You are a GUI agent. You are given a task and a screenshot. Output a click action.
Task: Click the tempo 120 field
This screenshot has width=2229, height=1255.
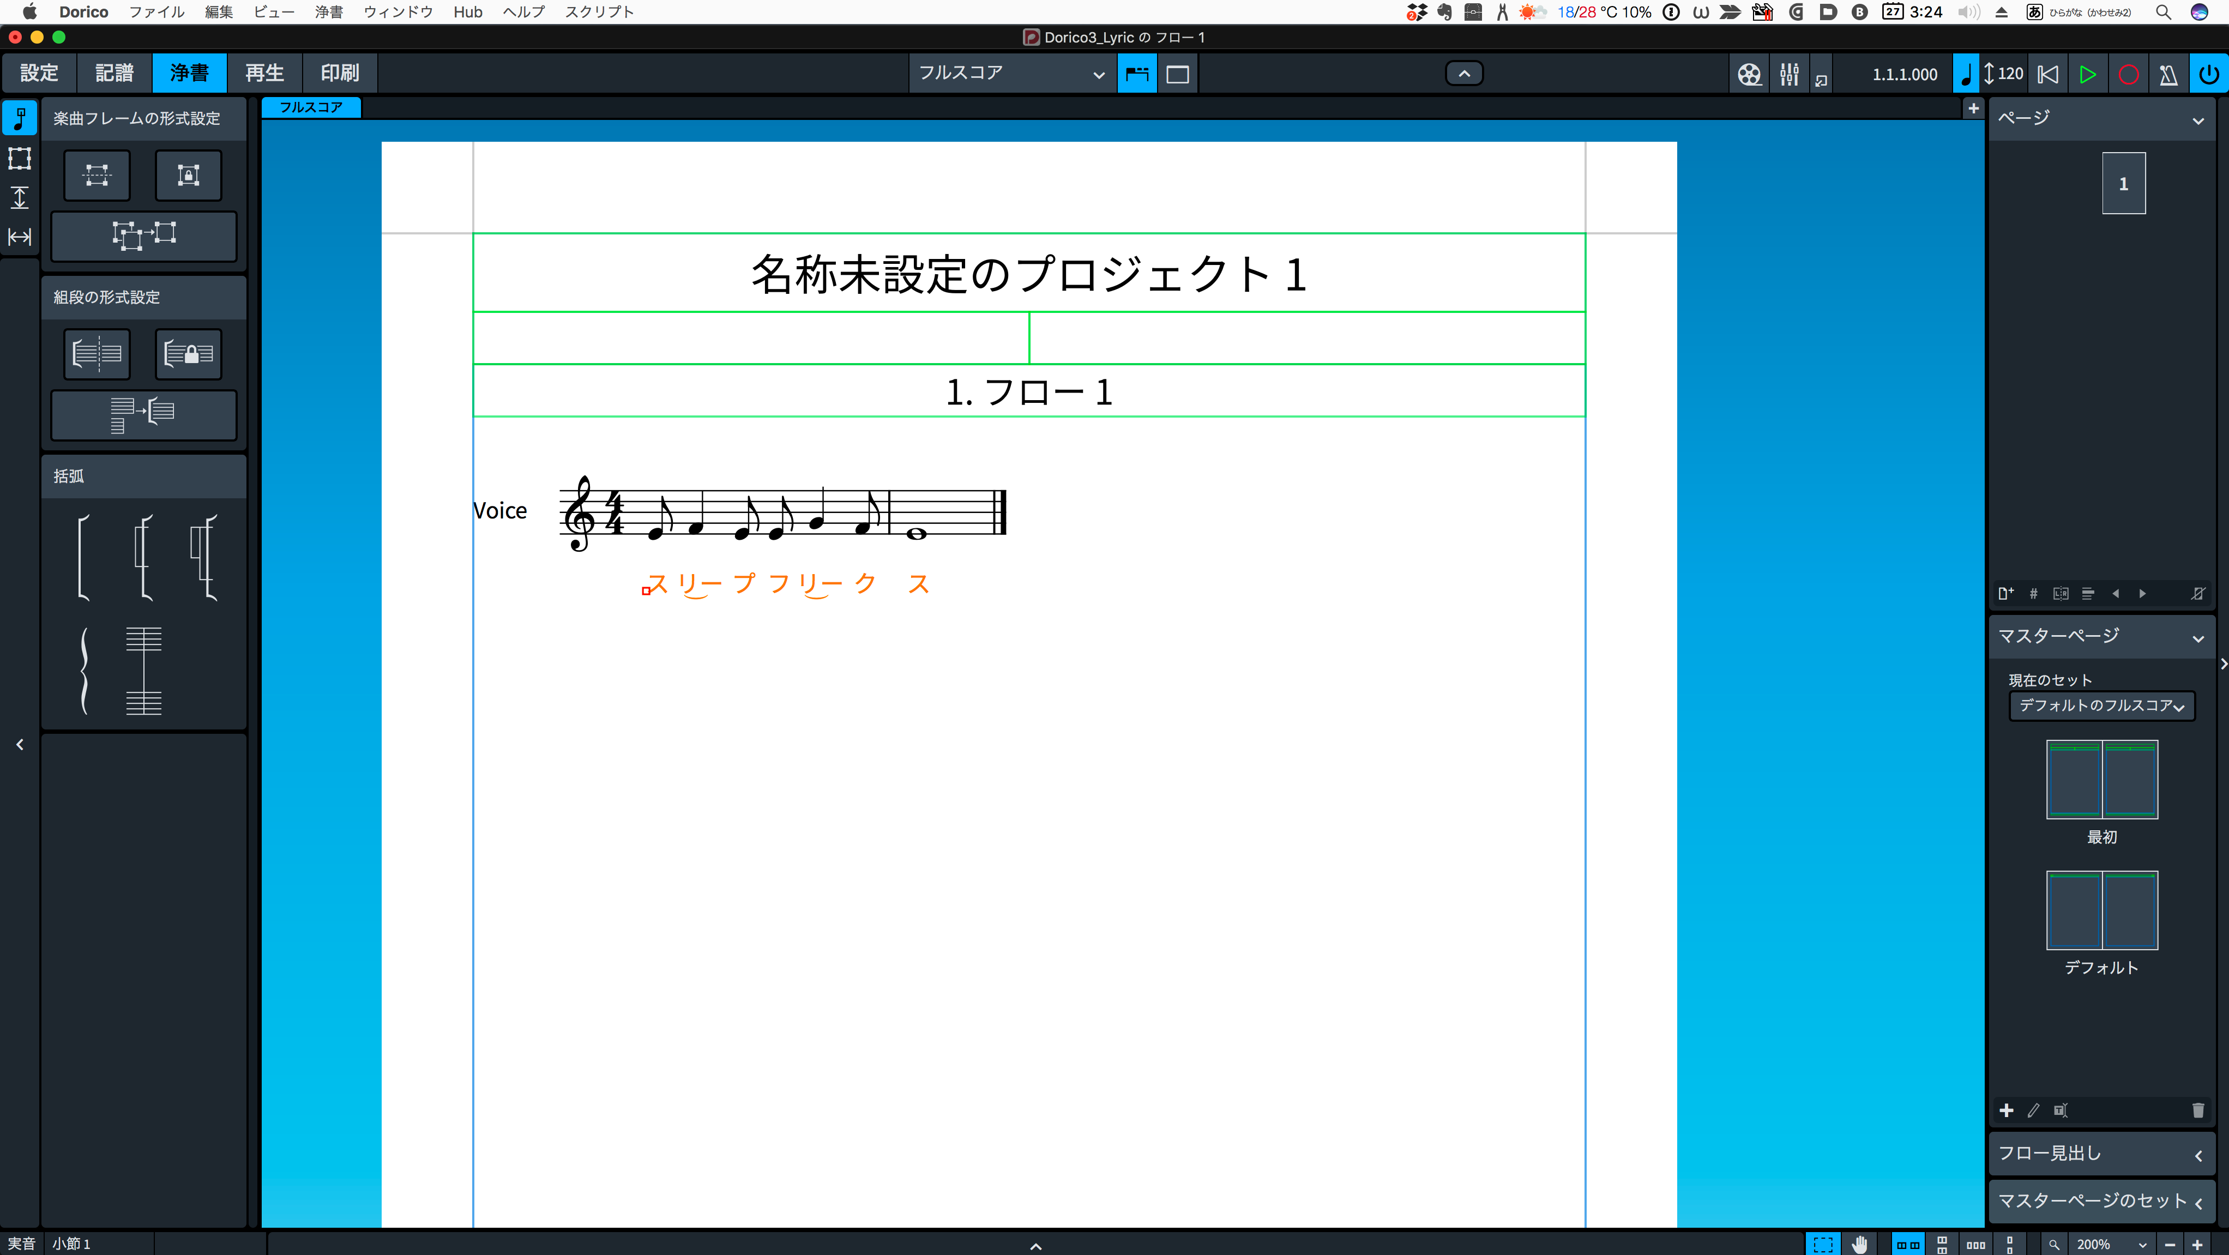[x=2010, y=74]
